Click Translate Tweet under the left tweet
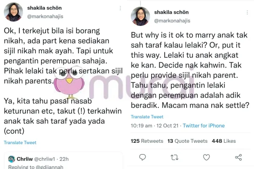 20,143
